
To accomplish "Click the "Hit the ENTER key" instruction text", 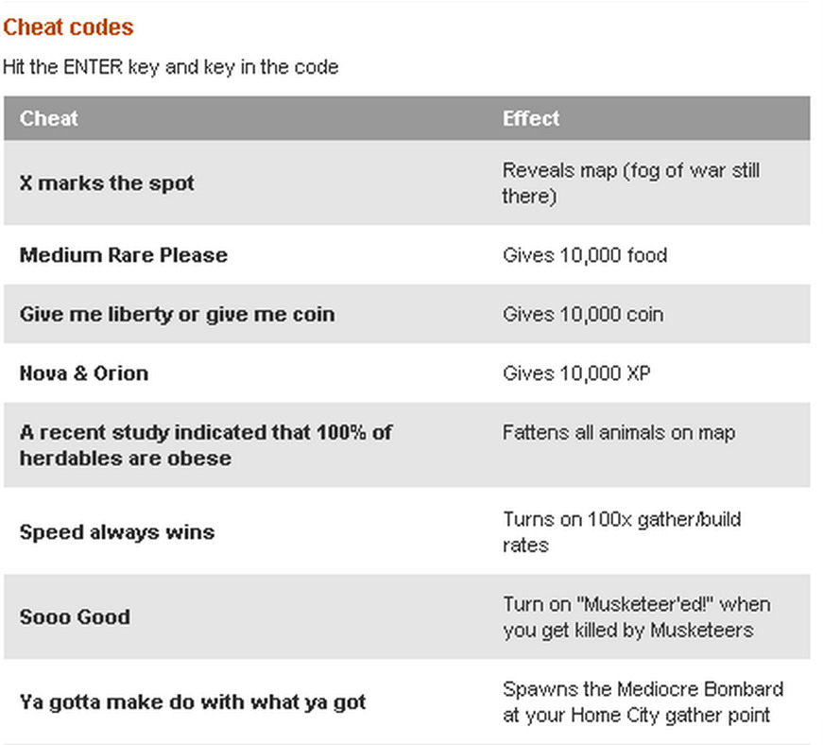I will pyautogui.click(x=170, y=67).
